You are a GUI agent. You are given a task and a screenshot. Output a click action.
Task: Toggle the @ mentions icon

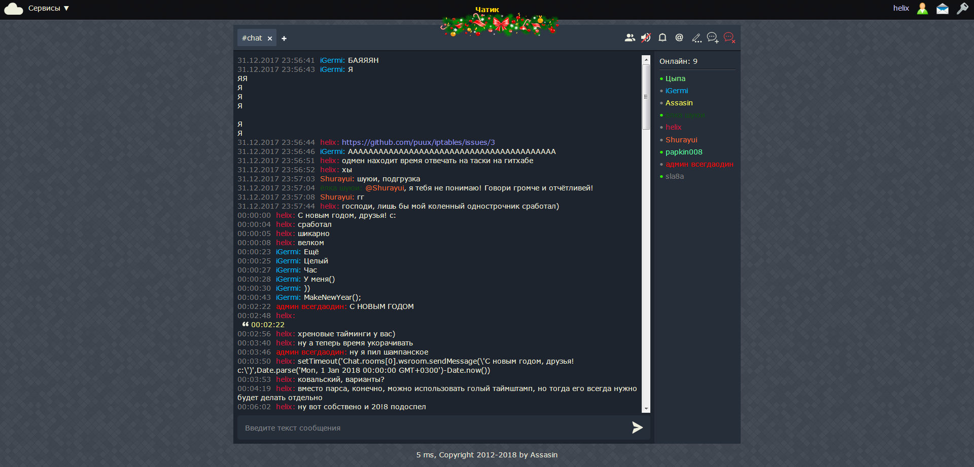coord(679,38)
